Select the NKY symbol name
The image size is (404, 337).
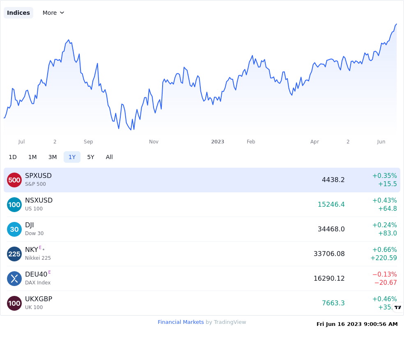pyautogui.click(x=32, y=249)
